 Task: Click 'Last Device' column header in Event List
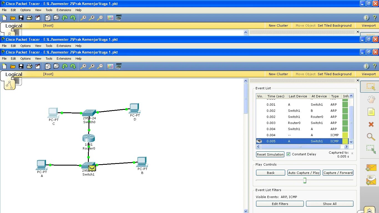coord(298,96)
